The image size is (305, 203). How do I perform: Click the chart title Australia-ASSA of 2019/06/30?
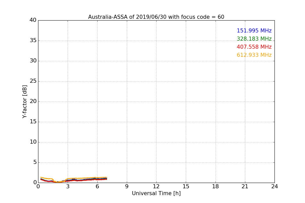(x=156, y=17)
